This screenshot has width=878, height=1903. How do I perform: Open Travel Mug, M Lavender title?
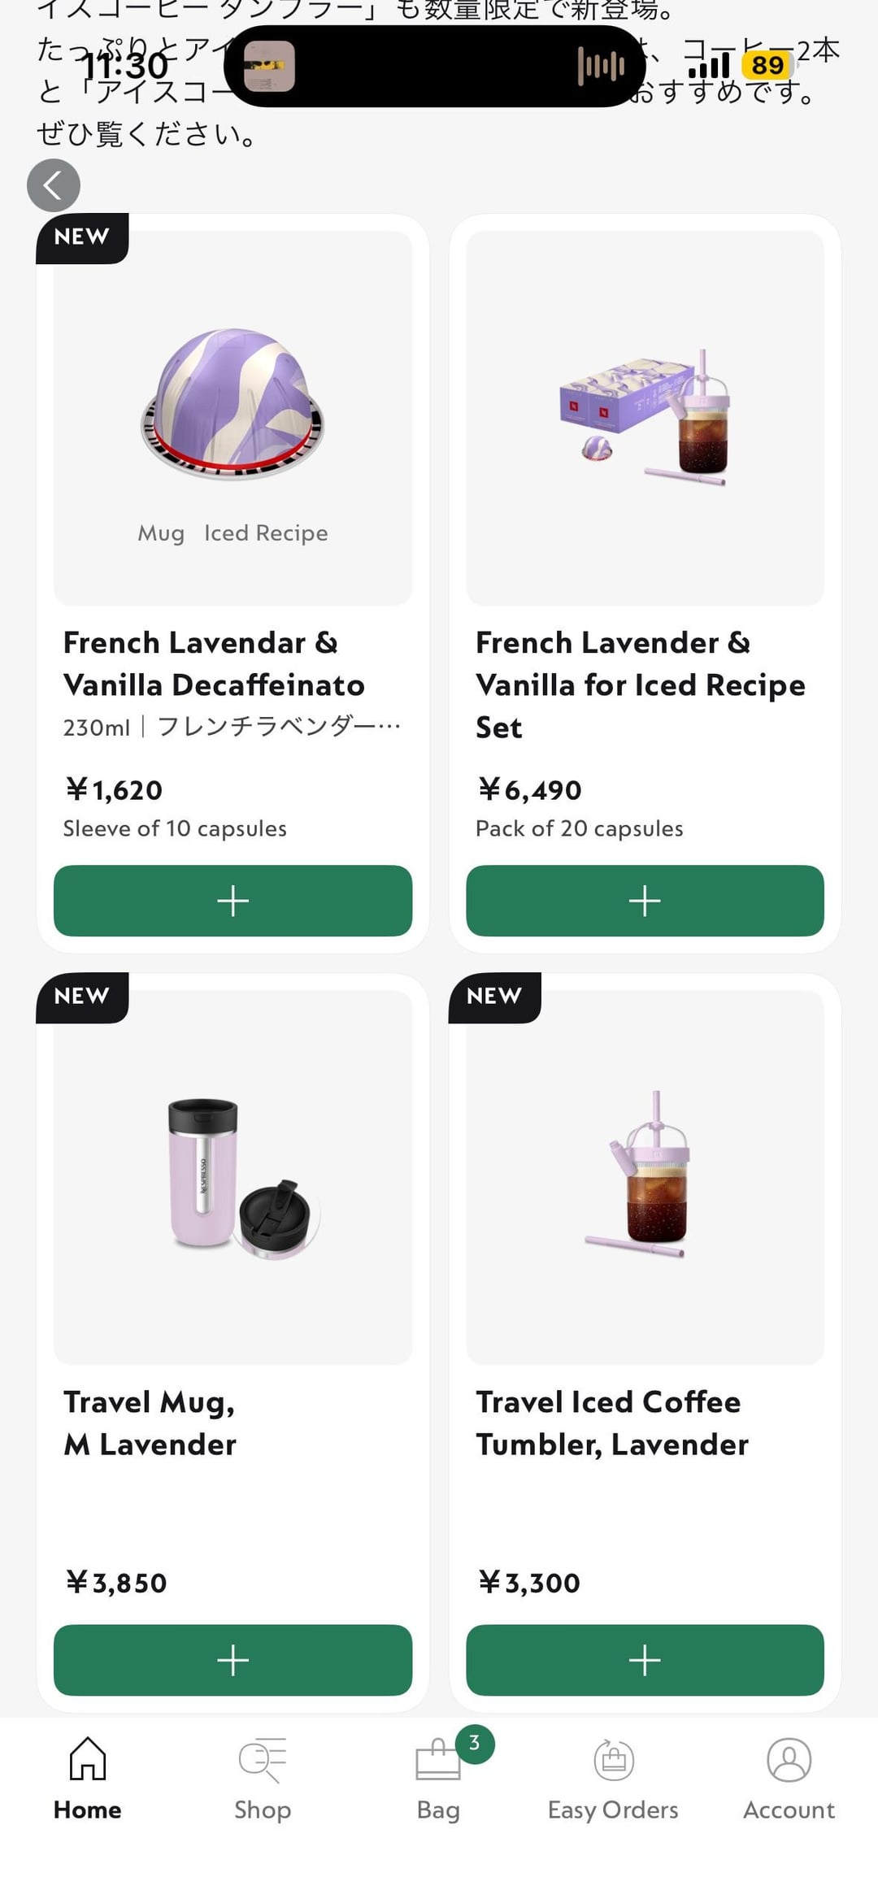(x=150, y=1423)
